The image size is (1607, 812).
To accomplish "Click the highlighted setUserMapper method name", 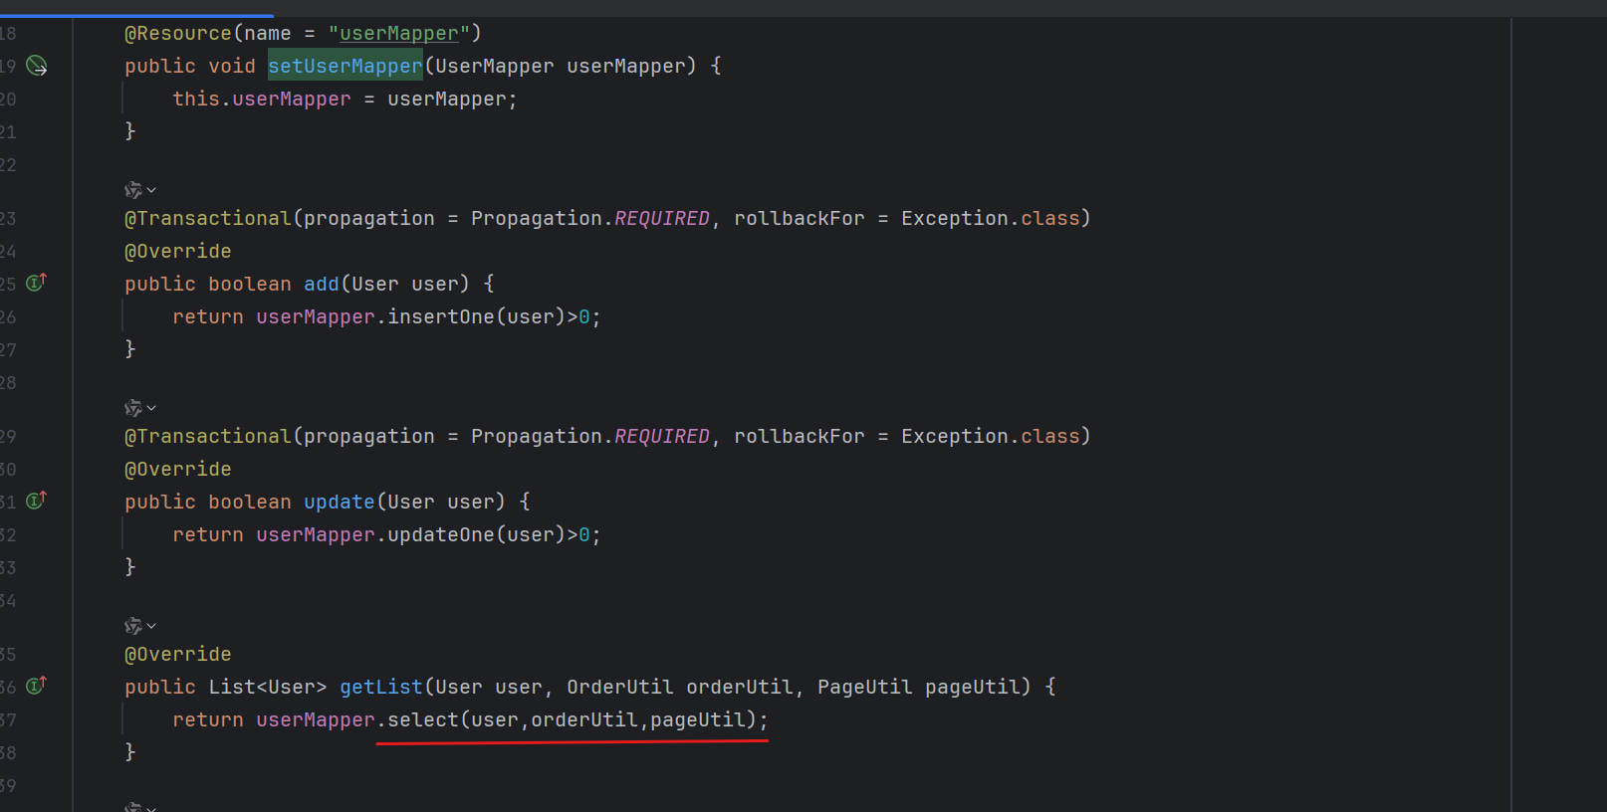I will pyautogui.click(x=344, y=66).
